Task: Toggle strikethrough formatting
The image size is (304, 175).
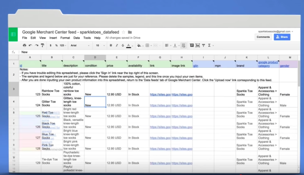Action: pyautogui.click(x=122, y=45)
